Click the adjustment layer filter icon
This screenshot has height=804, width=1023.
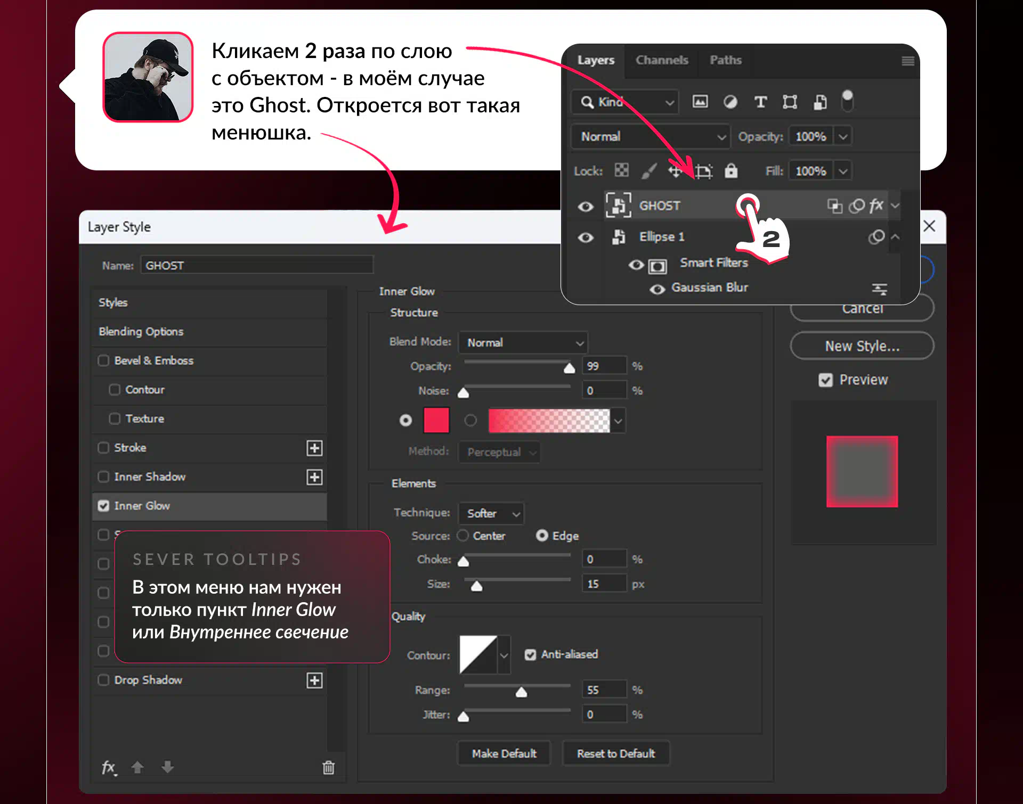point(730,102)
